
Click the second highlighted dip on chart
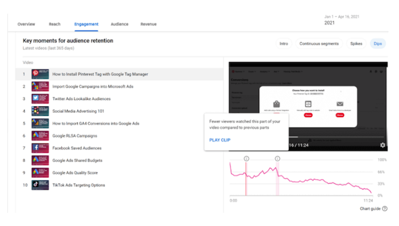click(x=277, y=179)
